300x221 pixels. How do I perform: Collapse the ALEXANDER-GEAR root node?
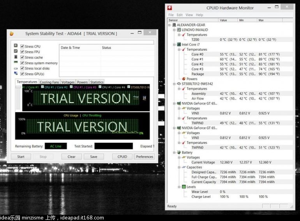coord(169,25)
